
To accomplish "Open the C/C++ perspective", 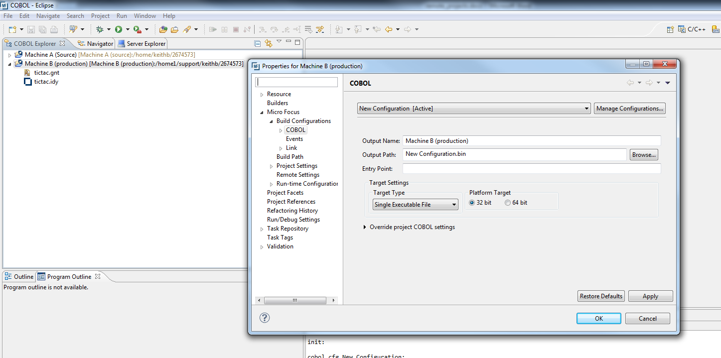I will 692,29.
